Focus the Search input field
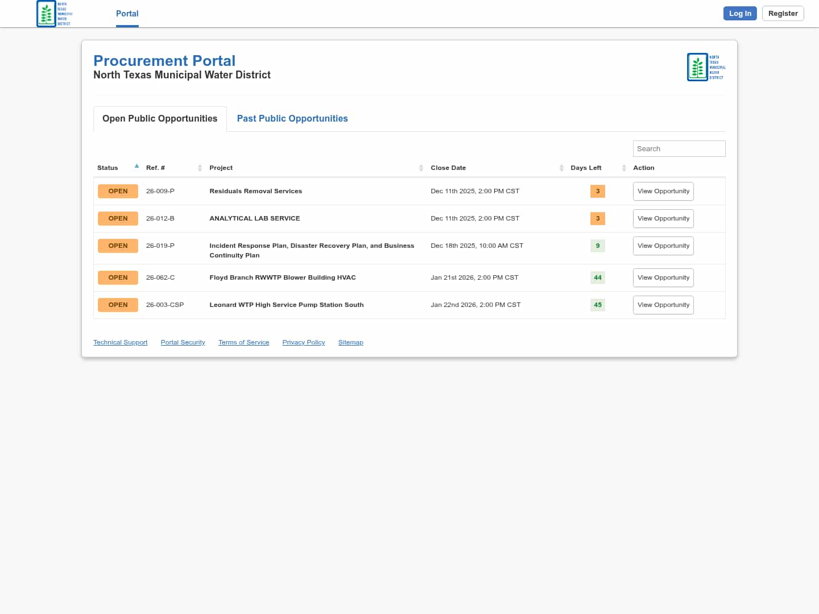This screenshot has height=614, width=819. [679, 148]
